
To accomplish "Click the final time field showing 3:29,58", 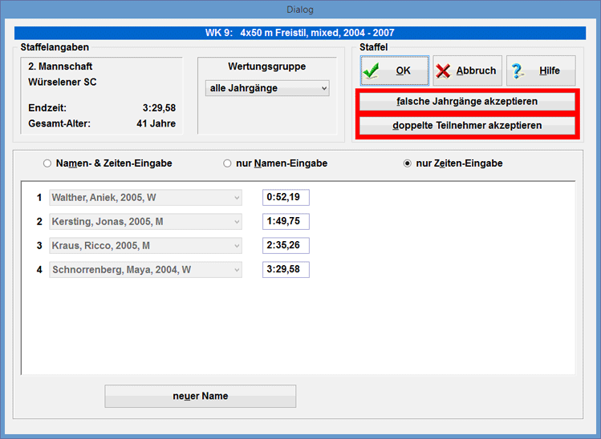I will [286, 270].
